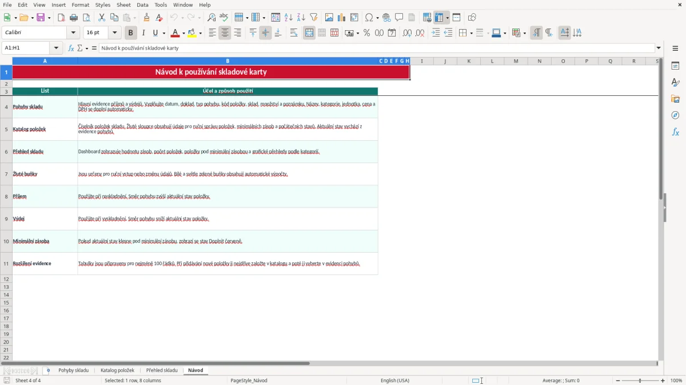Run the spelling check
The image size is (686, 385).
click(224, 18)
